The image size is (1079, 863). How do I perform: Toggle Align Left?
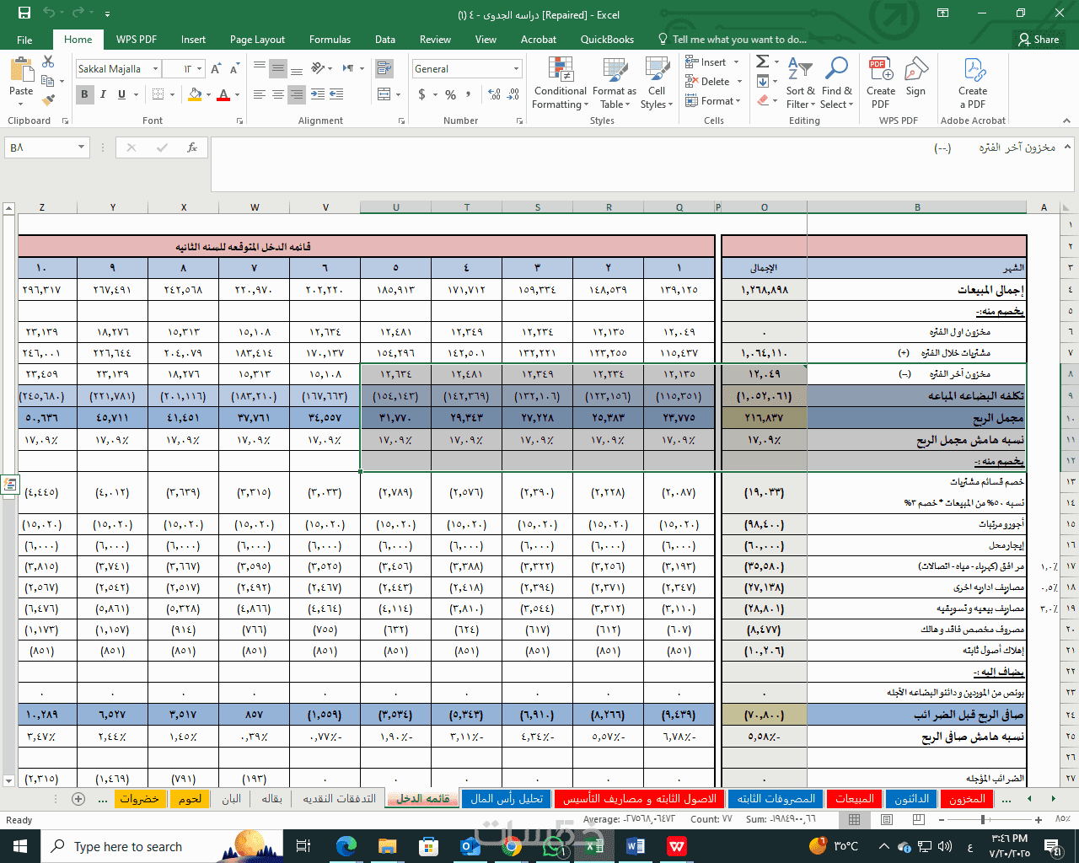pos(259,94)
